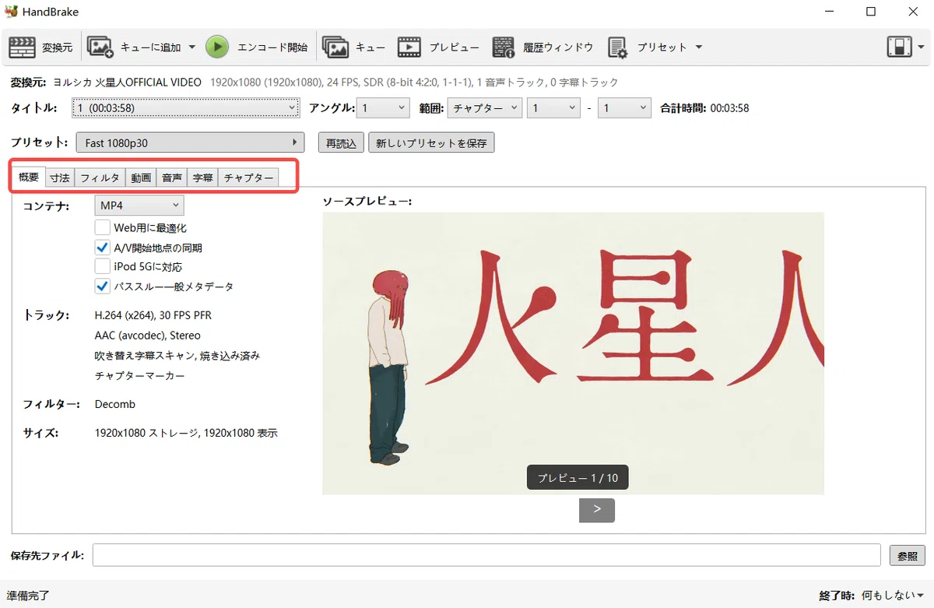
Task: Open the タイトル dropdown 1 (00:03:58)
Action: (x=185, y=108)
